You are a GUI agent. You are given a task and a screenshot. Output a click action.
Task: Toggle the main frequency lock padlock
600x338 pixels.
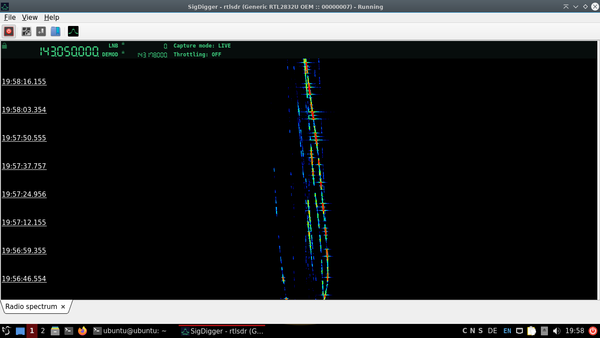[x=4, y=46]
